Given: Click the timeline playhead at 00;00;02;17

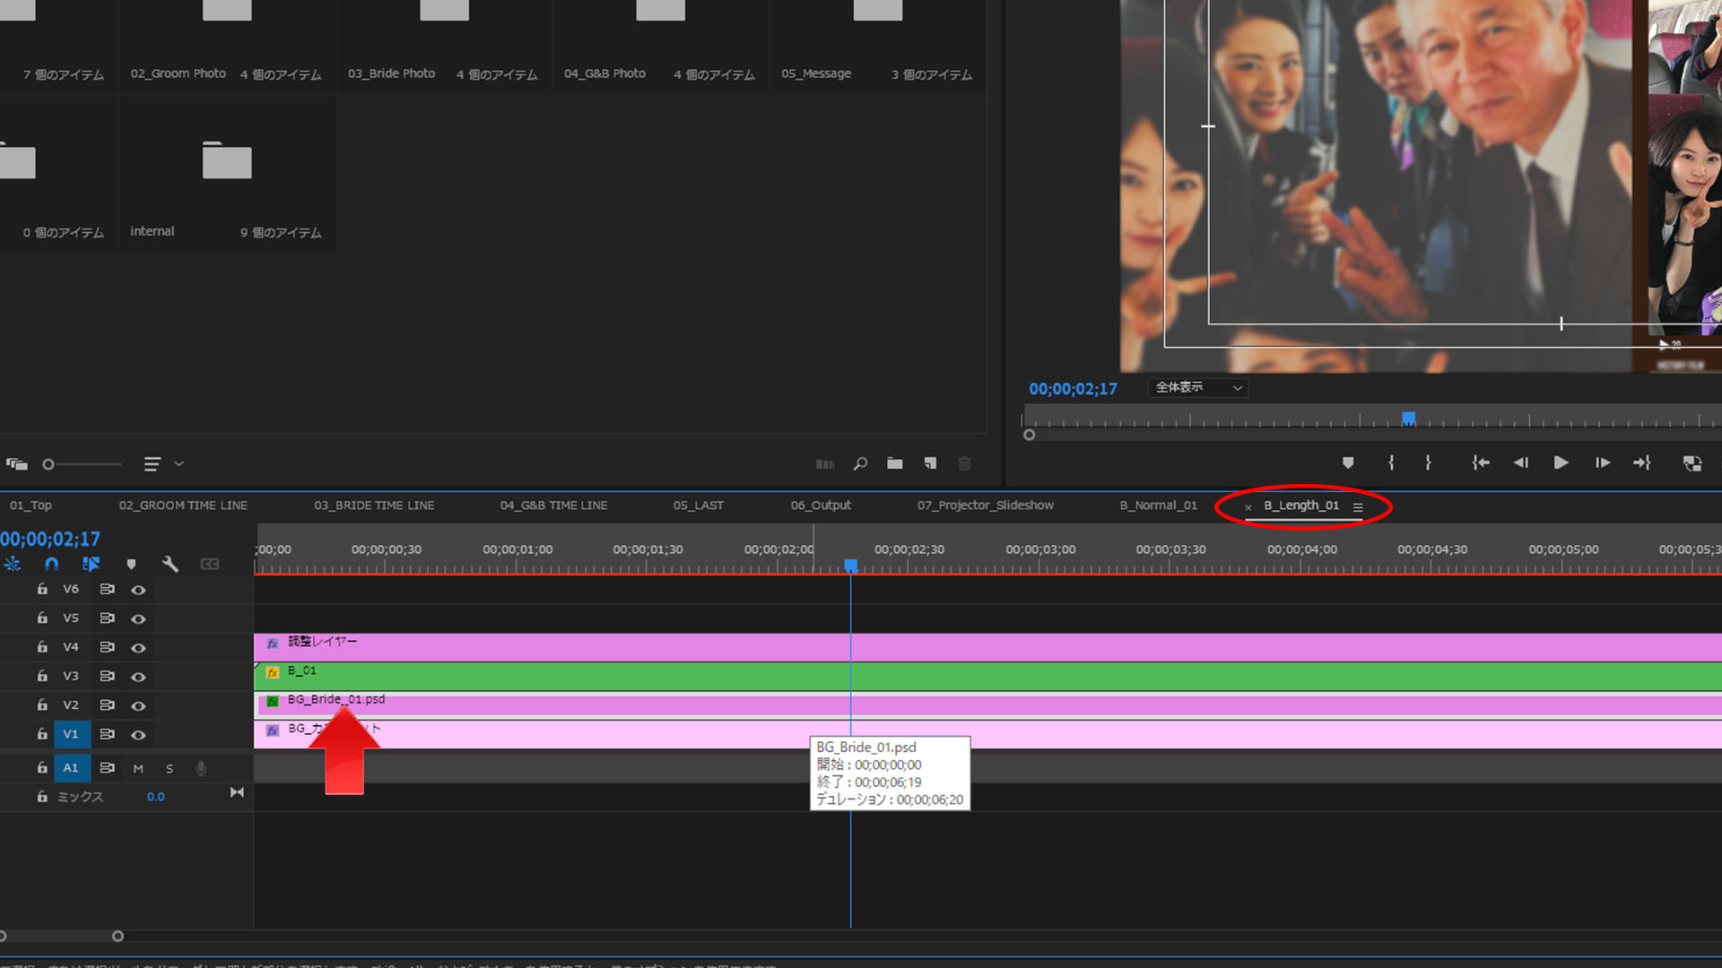Looking at the screenshot, I should point(850,566).
